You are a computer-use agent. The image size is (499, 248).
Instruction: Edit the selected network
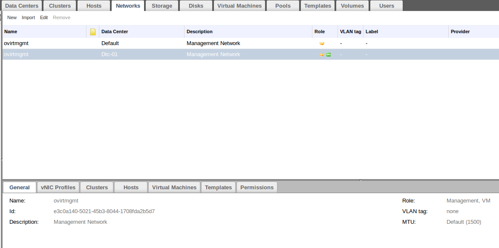44,17
